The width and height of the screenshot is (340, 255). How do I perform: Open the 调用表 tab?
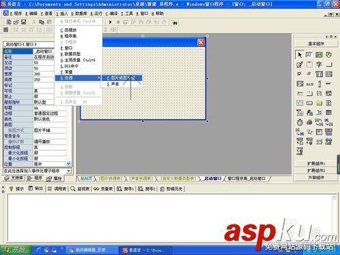57,188
